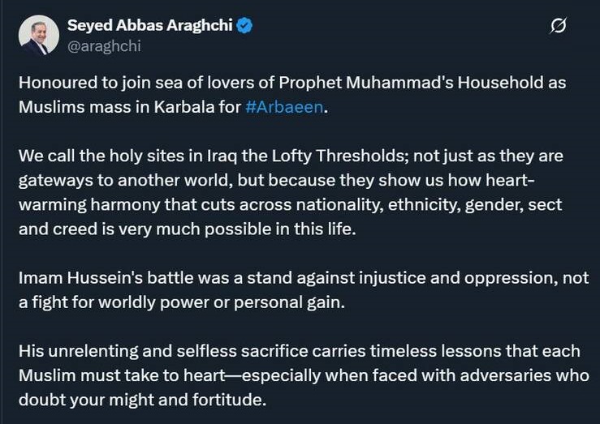Open the Seyed Abbas Araghchi display name
The image size is (600, 424).
click(x=149, y=25)
